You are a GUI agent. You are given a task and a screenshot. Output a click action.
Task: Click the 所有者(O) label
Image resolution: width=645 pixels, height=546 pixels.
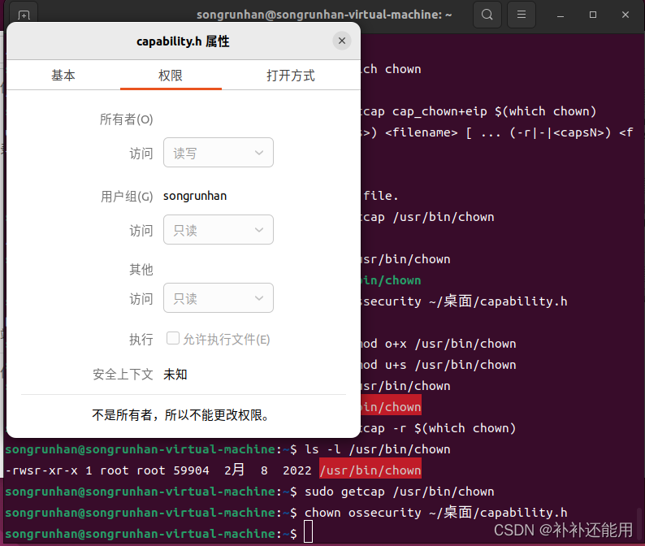126,119
